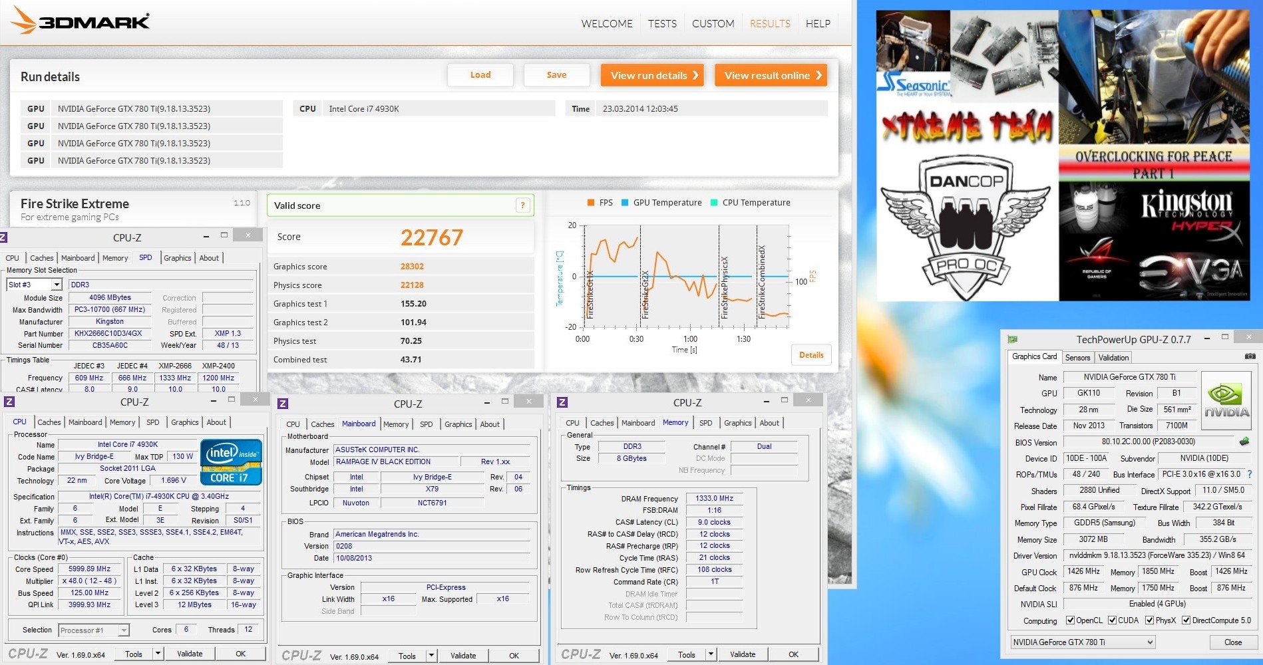Click the run time 23.03.2014 12:03:45
The image size is (1263, 665).
pyautogui.click(x=640, y=109)
